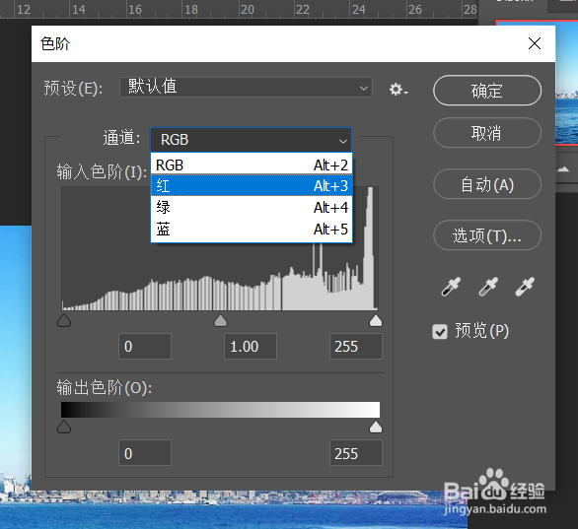Viewport: 578px width, 529px height.
Task: Grab the input midtone slider handle
Action: [x=220, y=320]
